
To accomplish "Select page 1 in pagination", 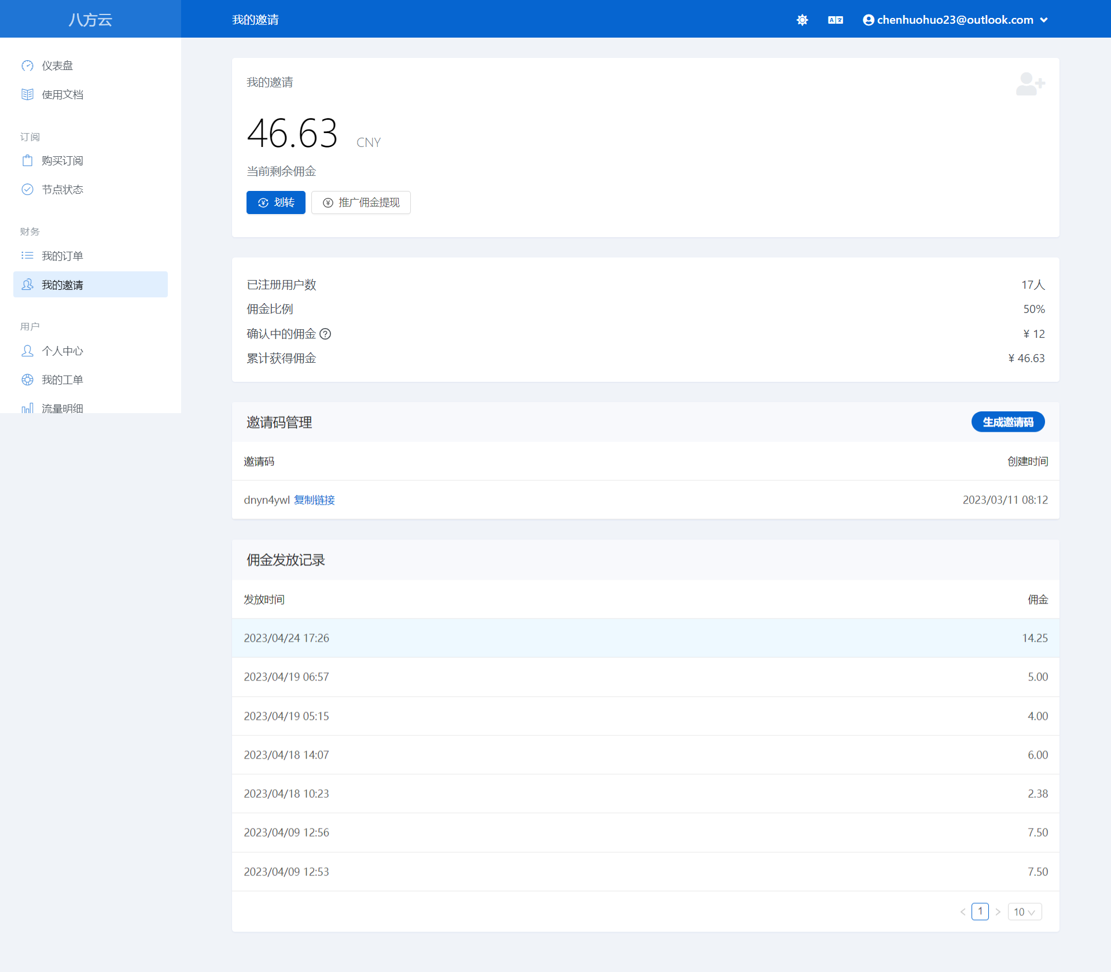I will point(980,911).
